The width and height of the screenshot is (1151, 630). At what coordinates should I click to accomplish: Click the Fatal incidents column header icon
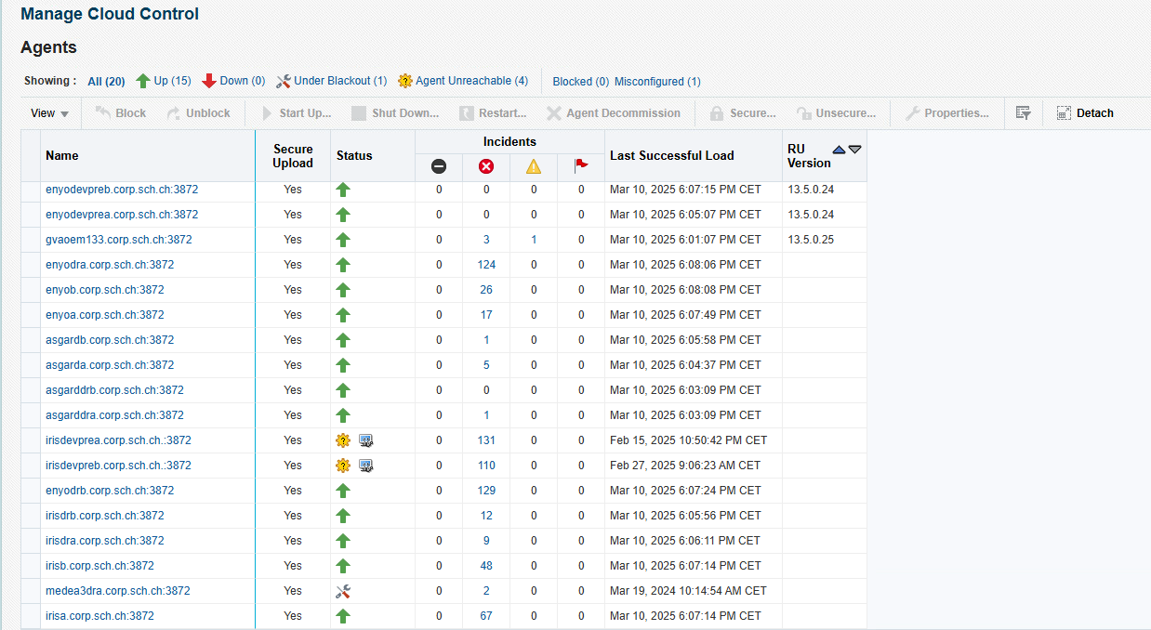tap(439, 166)
